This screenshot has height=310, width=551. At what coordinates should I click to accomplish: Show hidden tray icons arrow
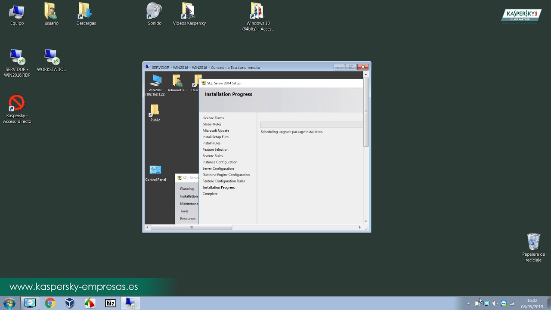click(x=468, y=303)
